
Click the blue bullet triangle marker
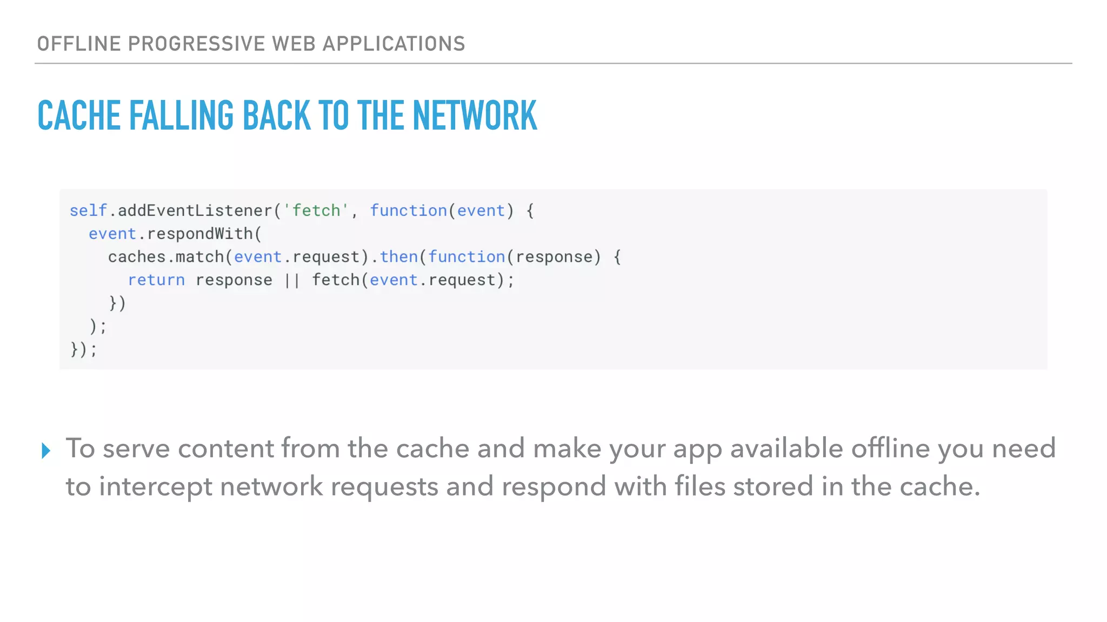point(46,450)
